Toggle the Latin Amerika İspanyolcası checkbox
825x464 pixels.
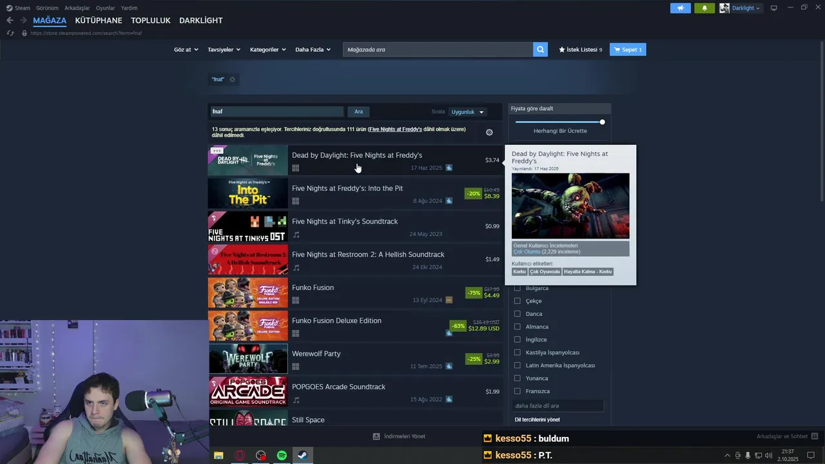tap(517, 365)
